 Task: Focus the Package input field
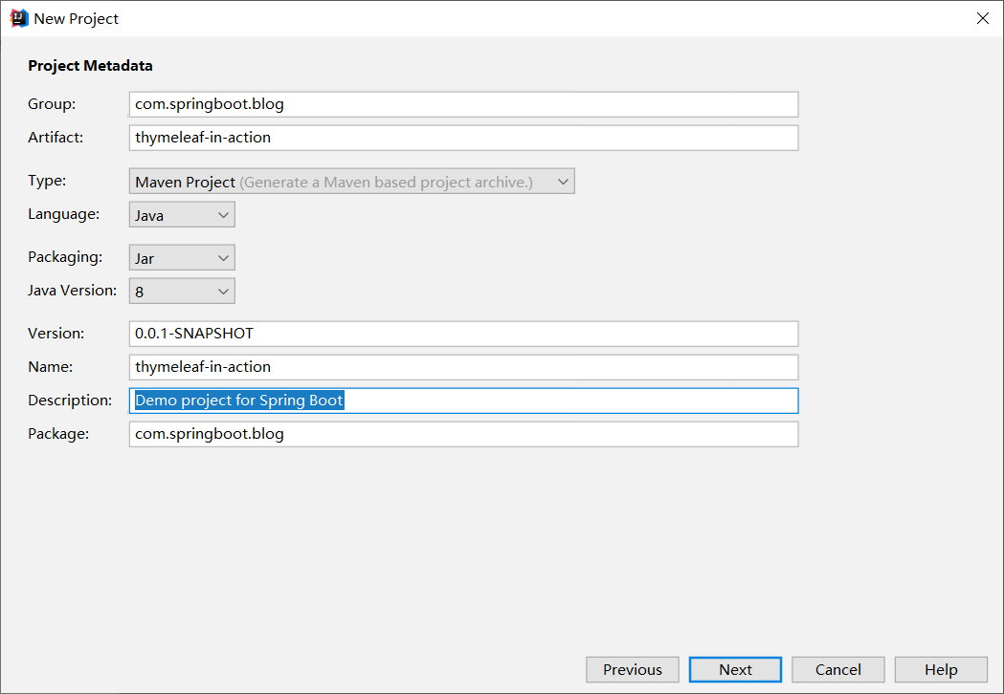point(463,434)
